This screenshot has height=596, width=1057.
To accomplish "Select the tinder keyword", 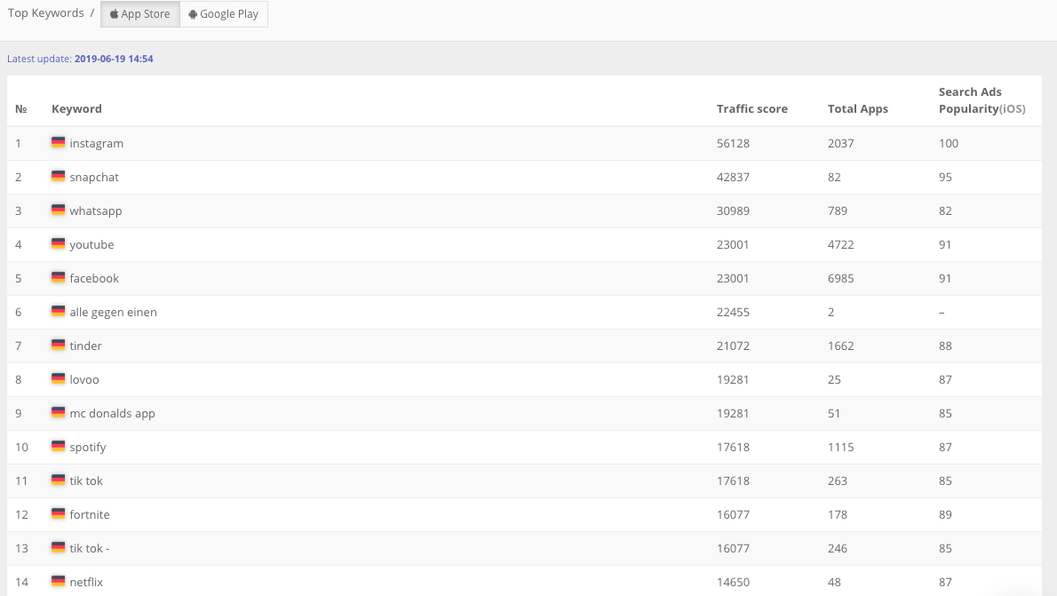I will point(85,346).
